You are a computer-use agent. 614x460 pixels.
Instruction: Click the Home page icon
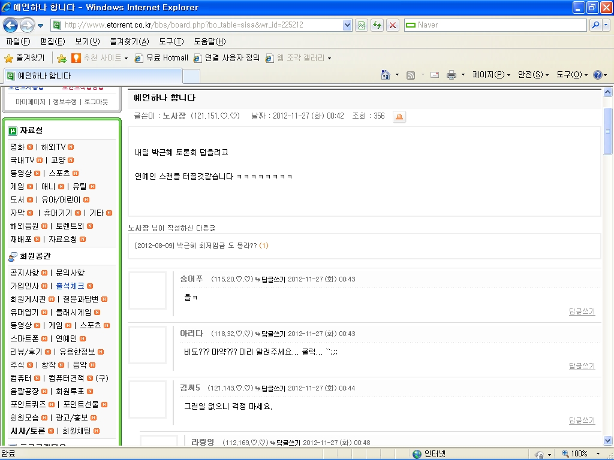[x=386, y=75]
